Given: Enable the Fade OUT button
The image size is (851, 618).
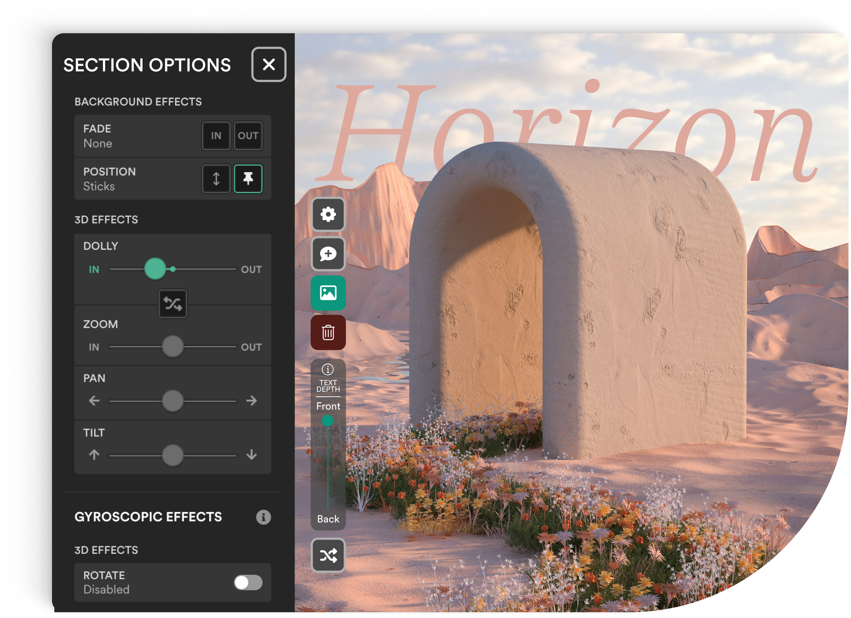Looking at the screenshot, I should [x=248, y=136].
